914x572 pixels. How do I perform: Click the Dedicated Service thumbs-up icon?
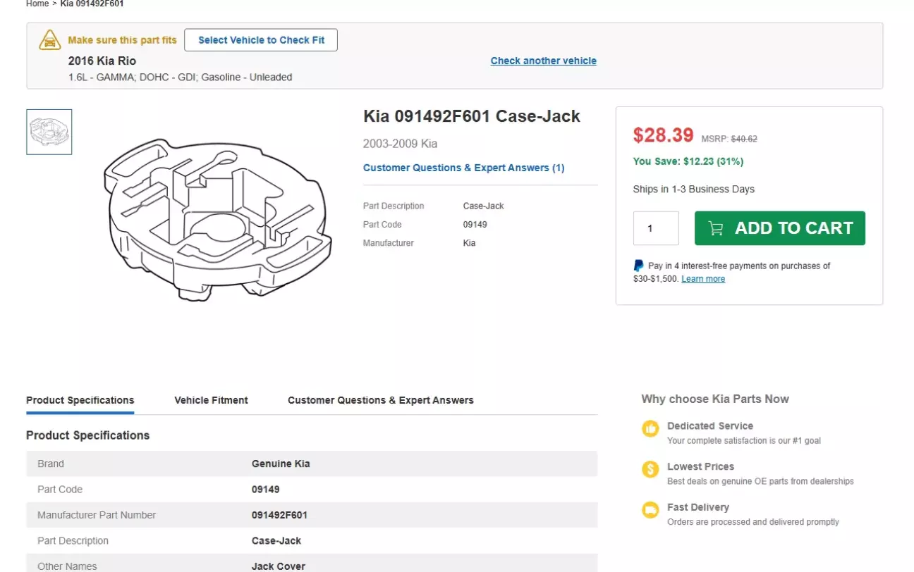point(650,428)
